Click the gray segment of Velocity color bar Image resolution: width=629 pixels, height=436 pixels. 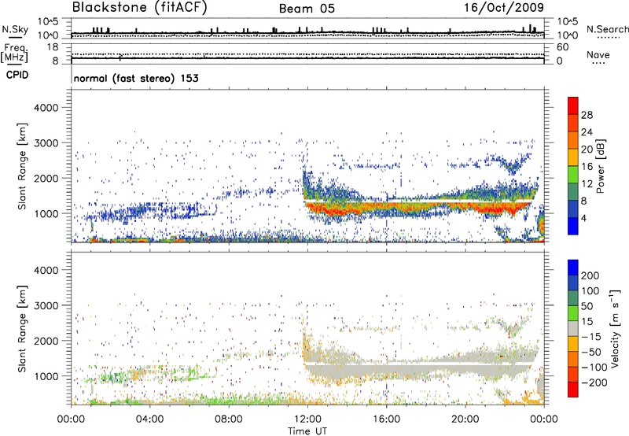coord(573,329)
